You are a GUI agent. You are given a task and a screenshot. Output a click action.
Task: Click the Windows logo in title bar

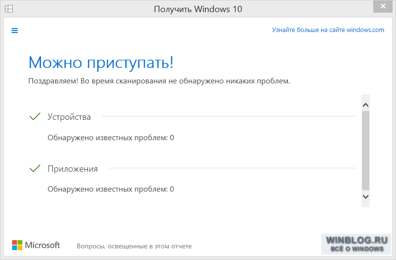pos(9,9)
